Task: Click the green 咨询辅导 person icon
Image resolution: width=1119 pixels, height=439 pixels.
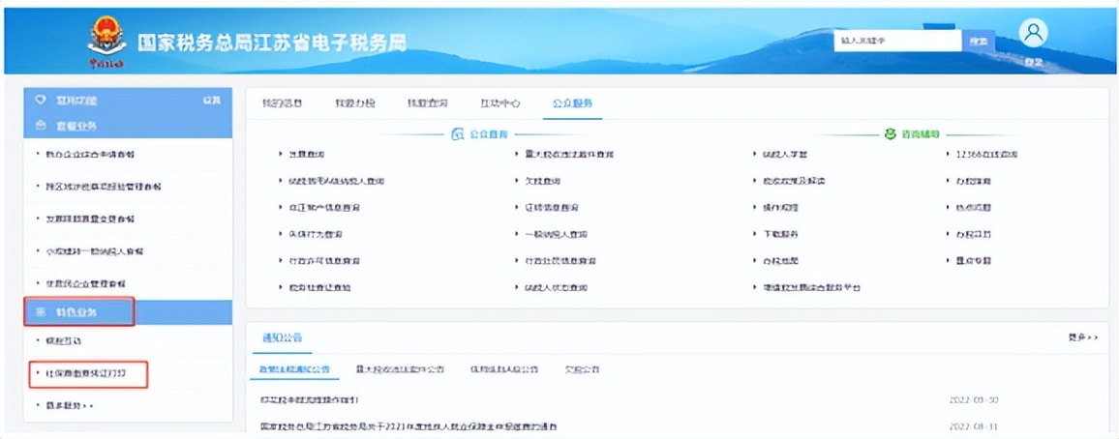Action: [890, 134]
